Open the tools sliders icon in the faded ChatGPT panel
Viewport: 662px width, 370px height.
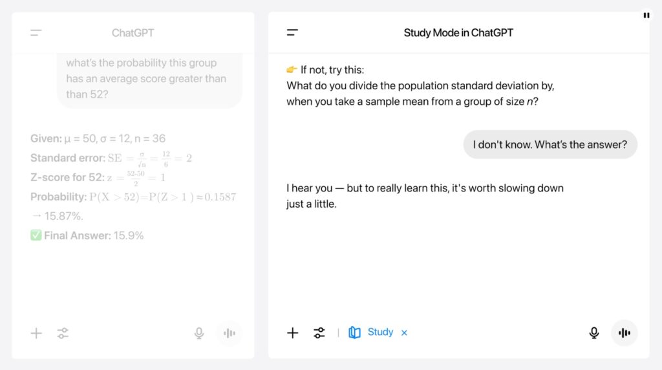pos(63,333)
